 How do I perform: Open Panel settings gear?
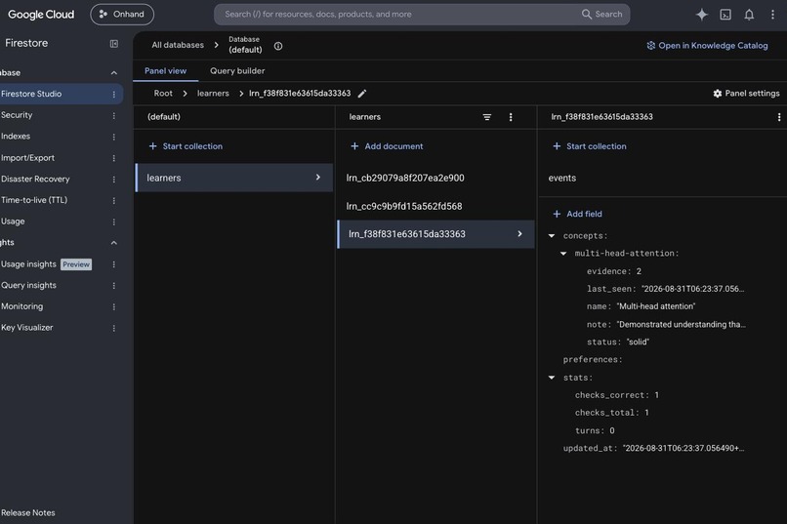coord(746,94)
